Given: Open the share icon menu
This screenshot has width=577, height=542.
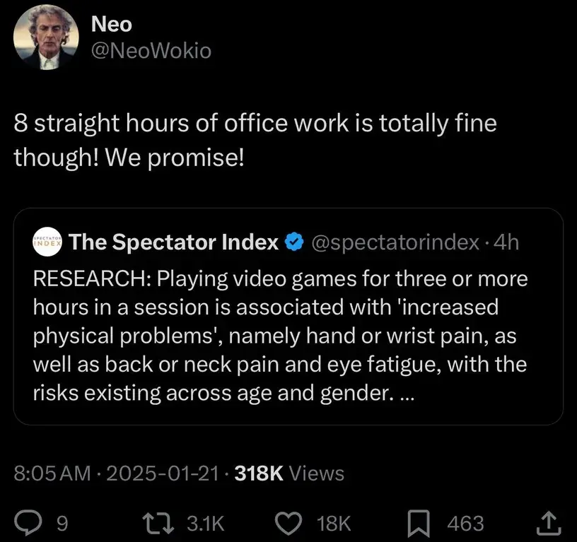Looking at the screenshot, I should (547, 522).
